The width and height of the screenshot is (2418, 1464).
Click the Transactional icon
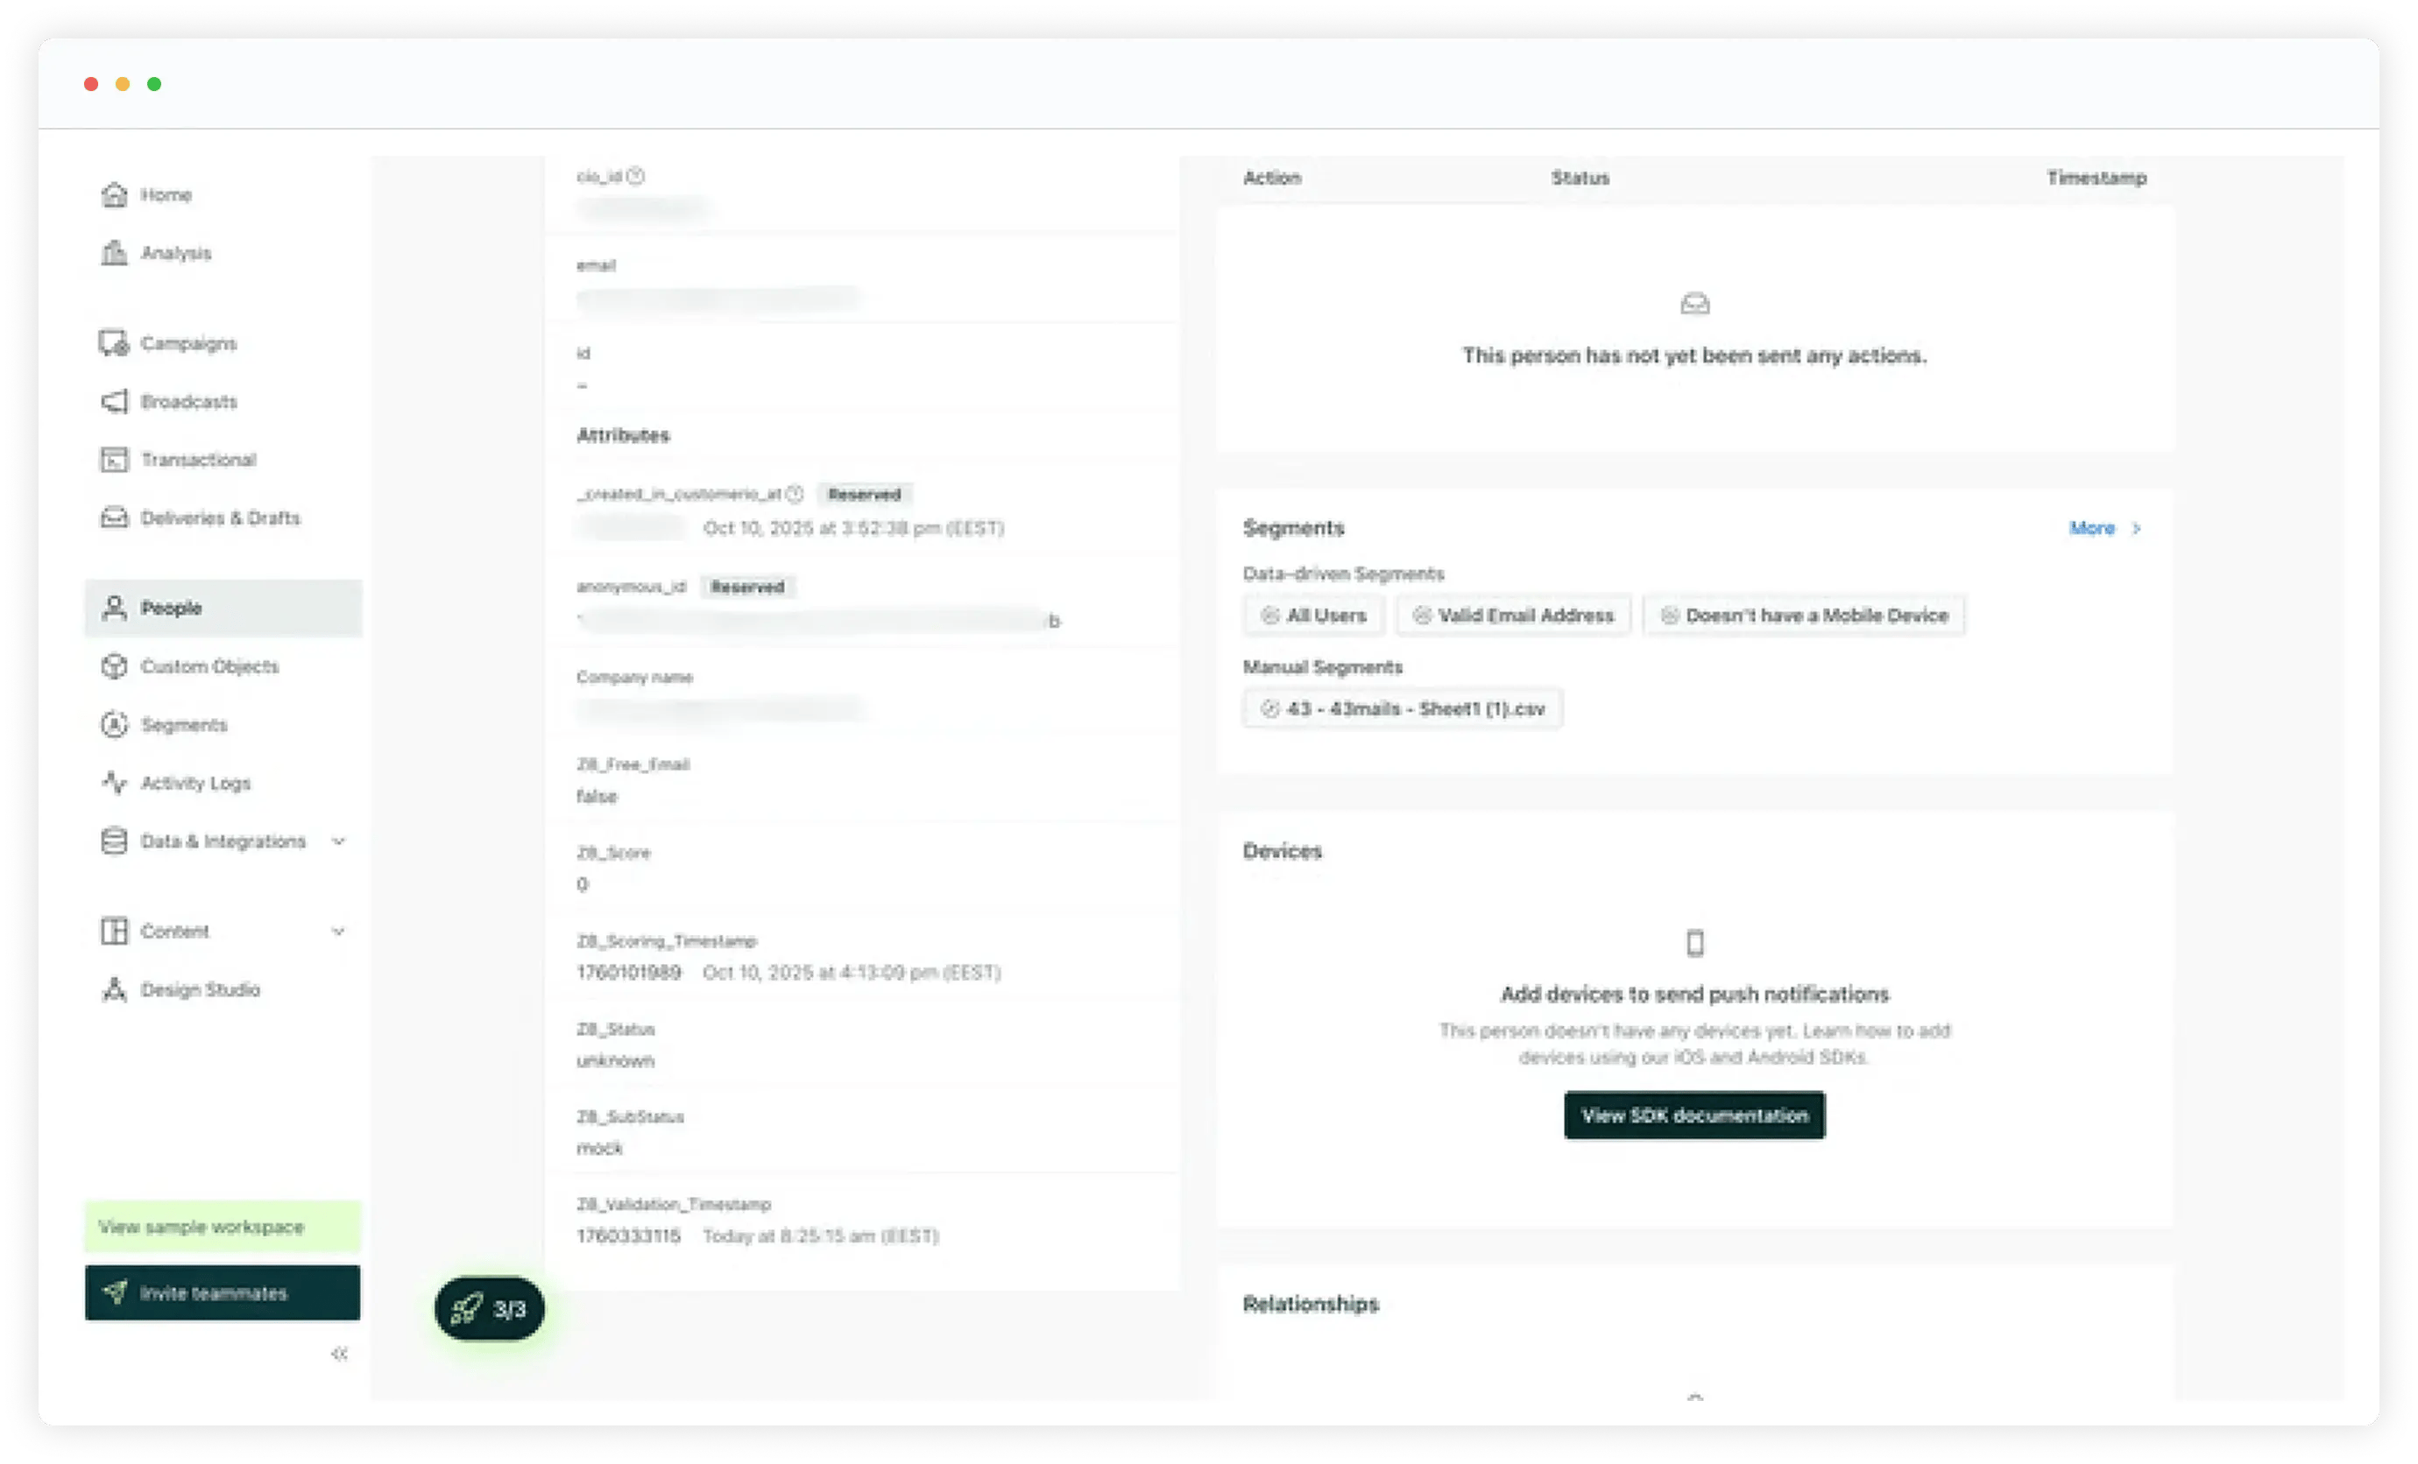tap(114, 460)
